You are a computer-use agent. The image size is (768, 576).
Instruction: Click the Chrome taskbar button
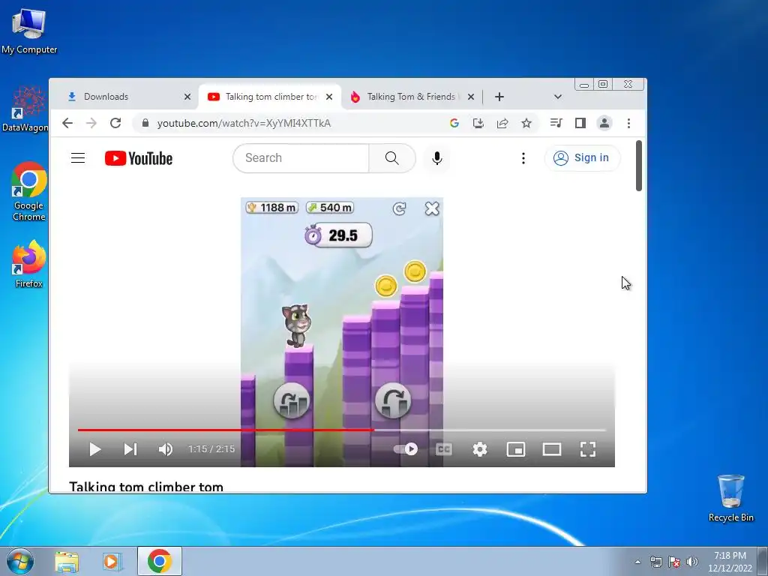click(160, 561)
